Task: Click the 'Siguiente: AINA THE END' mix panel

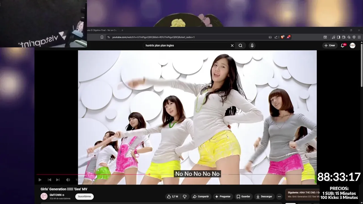Action: (x=302, y=194)
